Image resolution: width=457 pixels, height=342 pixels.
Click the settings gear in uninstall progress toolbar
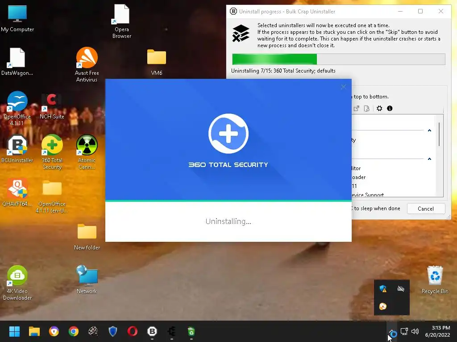379,109
